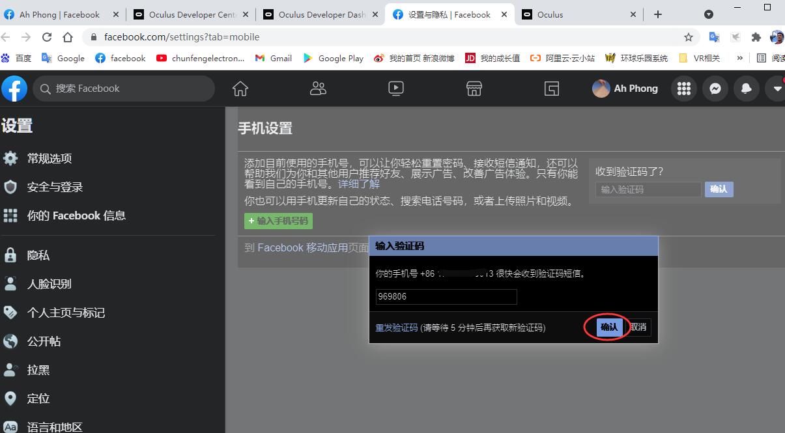Click the 确认 button beside 收到验证码了
This screenshot has width=785, height=433.
click(x=719, y=189)
